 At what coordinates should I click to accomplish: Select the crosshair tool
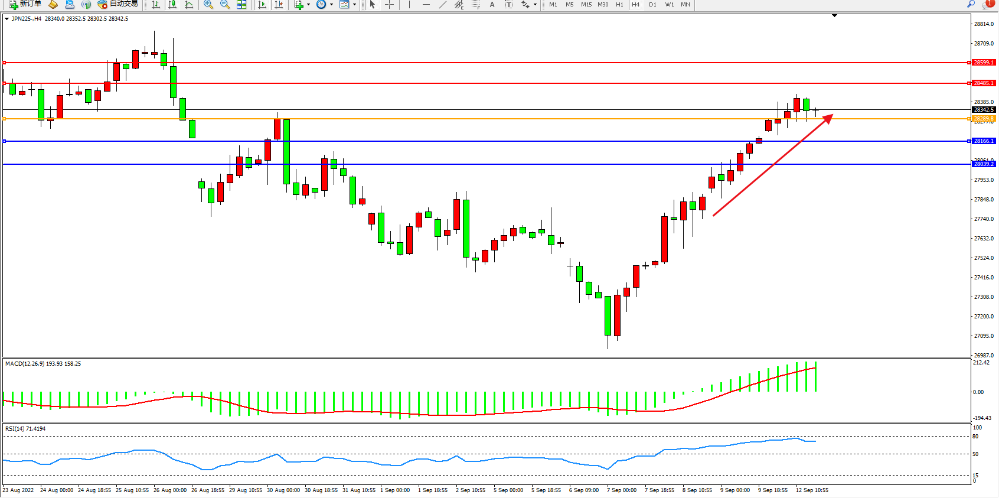tap(390, 5)
